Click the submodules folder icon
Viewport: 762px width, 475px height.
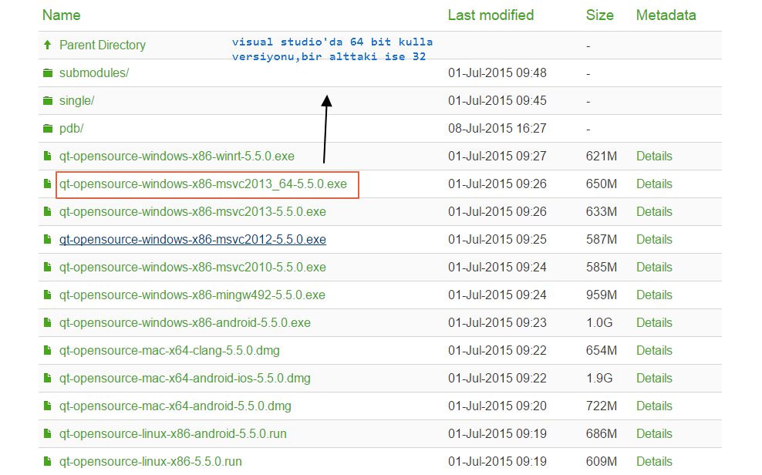click(x=48, y=72)
